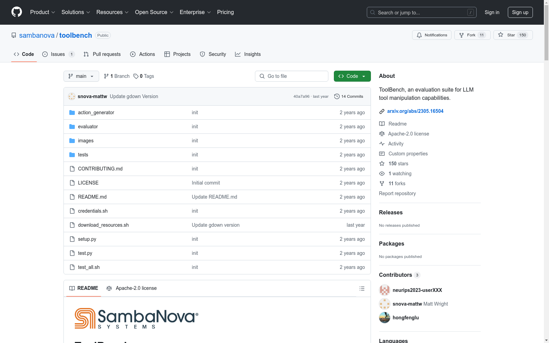
Task: Open the neurips2023-userXXX contributor avatar
Action: (385, 290)
